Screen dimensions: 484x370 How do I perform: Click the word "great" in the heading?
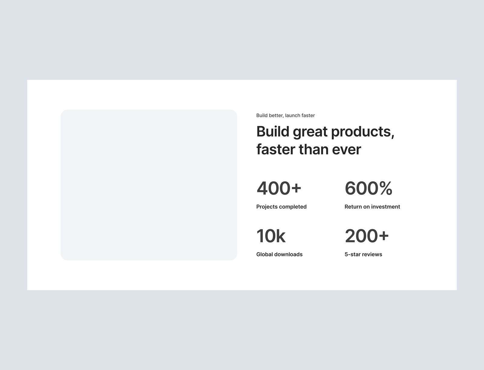[x=310, y=132]
